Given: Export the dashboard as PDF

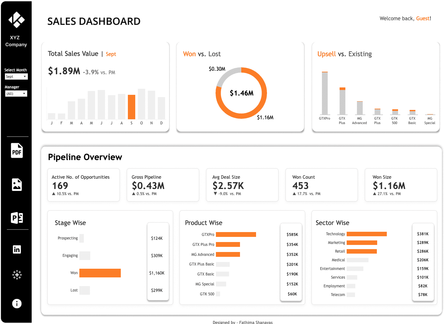Looking at the screenshot, I should [17, 150].
